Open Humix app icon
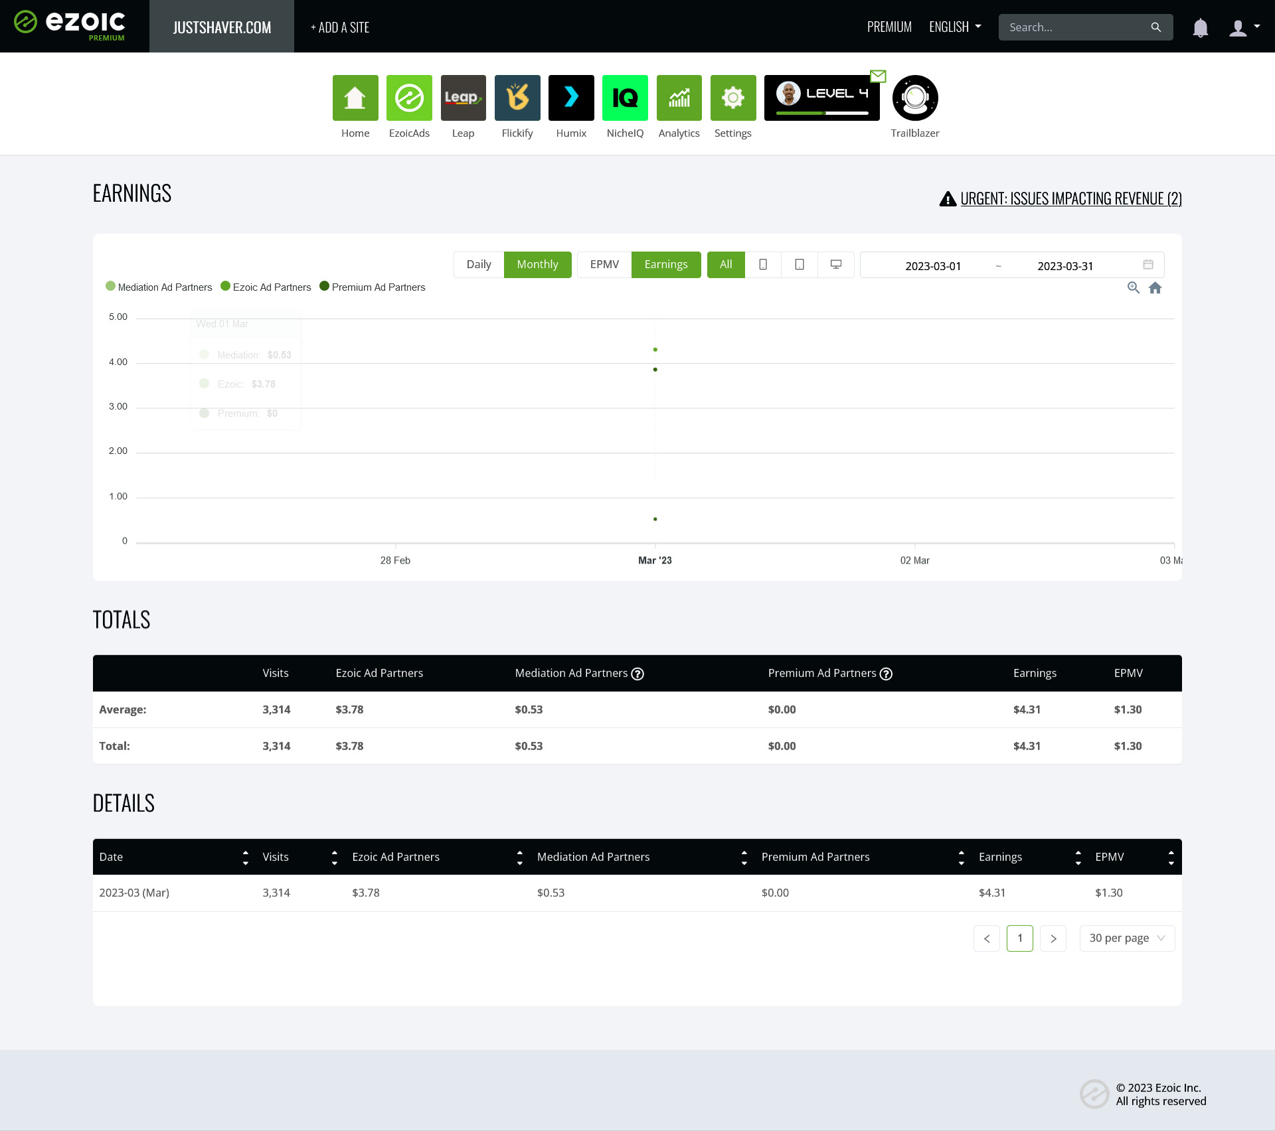The height and width of the screenshot is (1131, 1275). pyautogui.click(x=571, y=98)
